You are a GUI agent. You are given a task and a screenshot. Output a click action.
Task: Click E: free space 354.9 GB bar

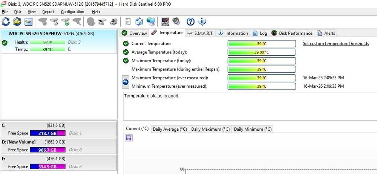click(48, 166)
